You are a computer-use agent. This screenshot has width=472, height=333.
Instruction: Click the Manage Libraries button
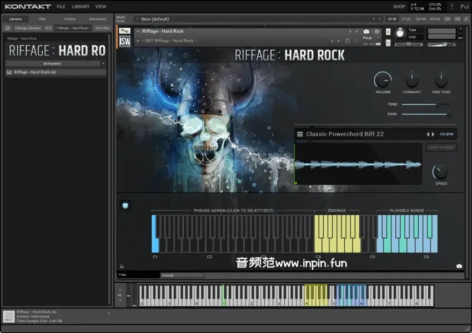click(27, 28)
